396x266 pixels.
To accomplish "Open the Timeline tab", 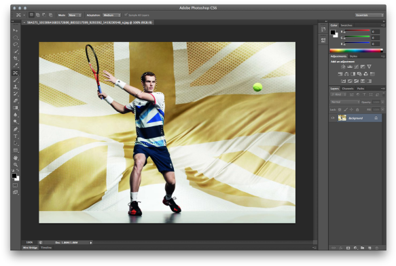I will coord(46,248).
